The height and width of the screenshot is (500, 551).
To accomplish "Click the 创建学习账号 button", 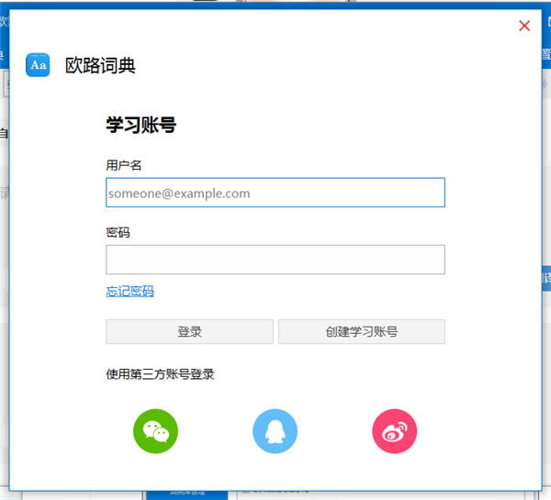I will tap(362, 331).
